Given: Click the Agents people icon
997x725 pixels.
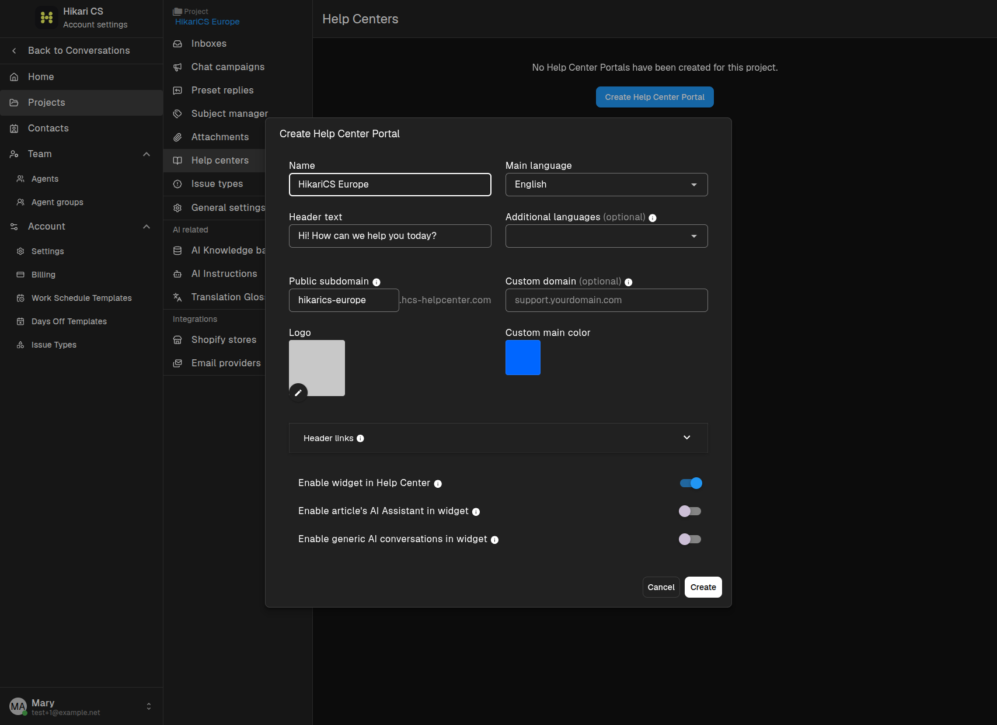Looking at the screenshot, I should tap(20, 179).
